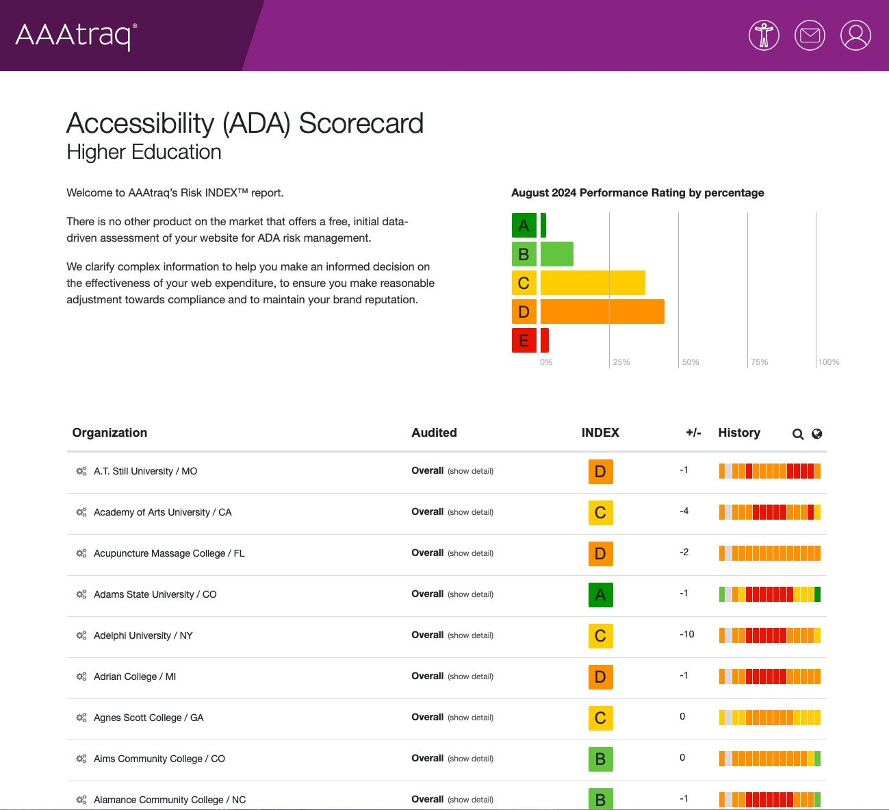This screenshot has height=810, width=889.
Task: Open Aims Community College / CO link
Action: click(x=159, y=759)
